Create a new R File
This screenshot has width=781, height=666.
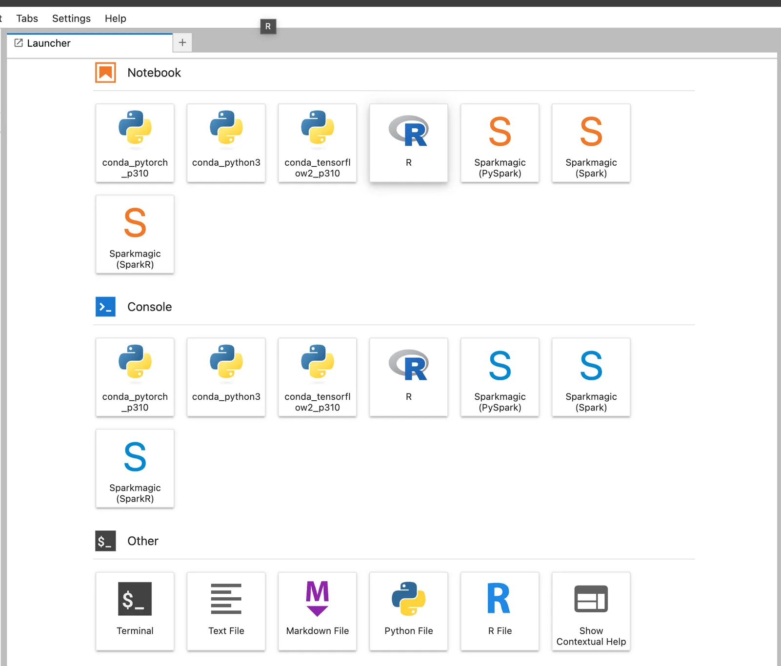pos(500,611)
